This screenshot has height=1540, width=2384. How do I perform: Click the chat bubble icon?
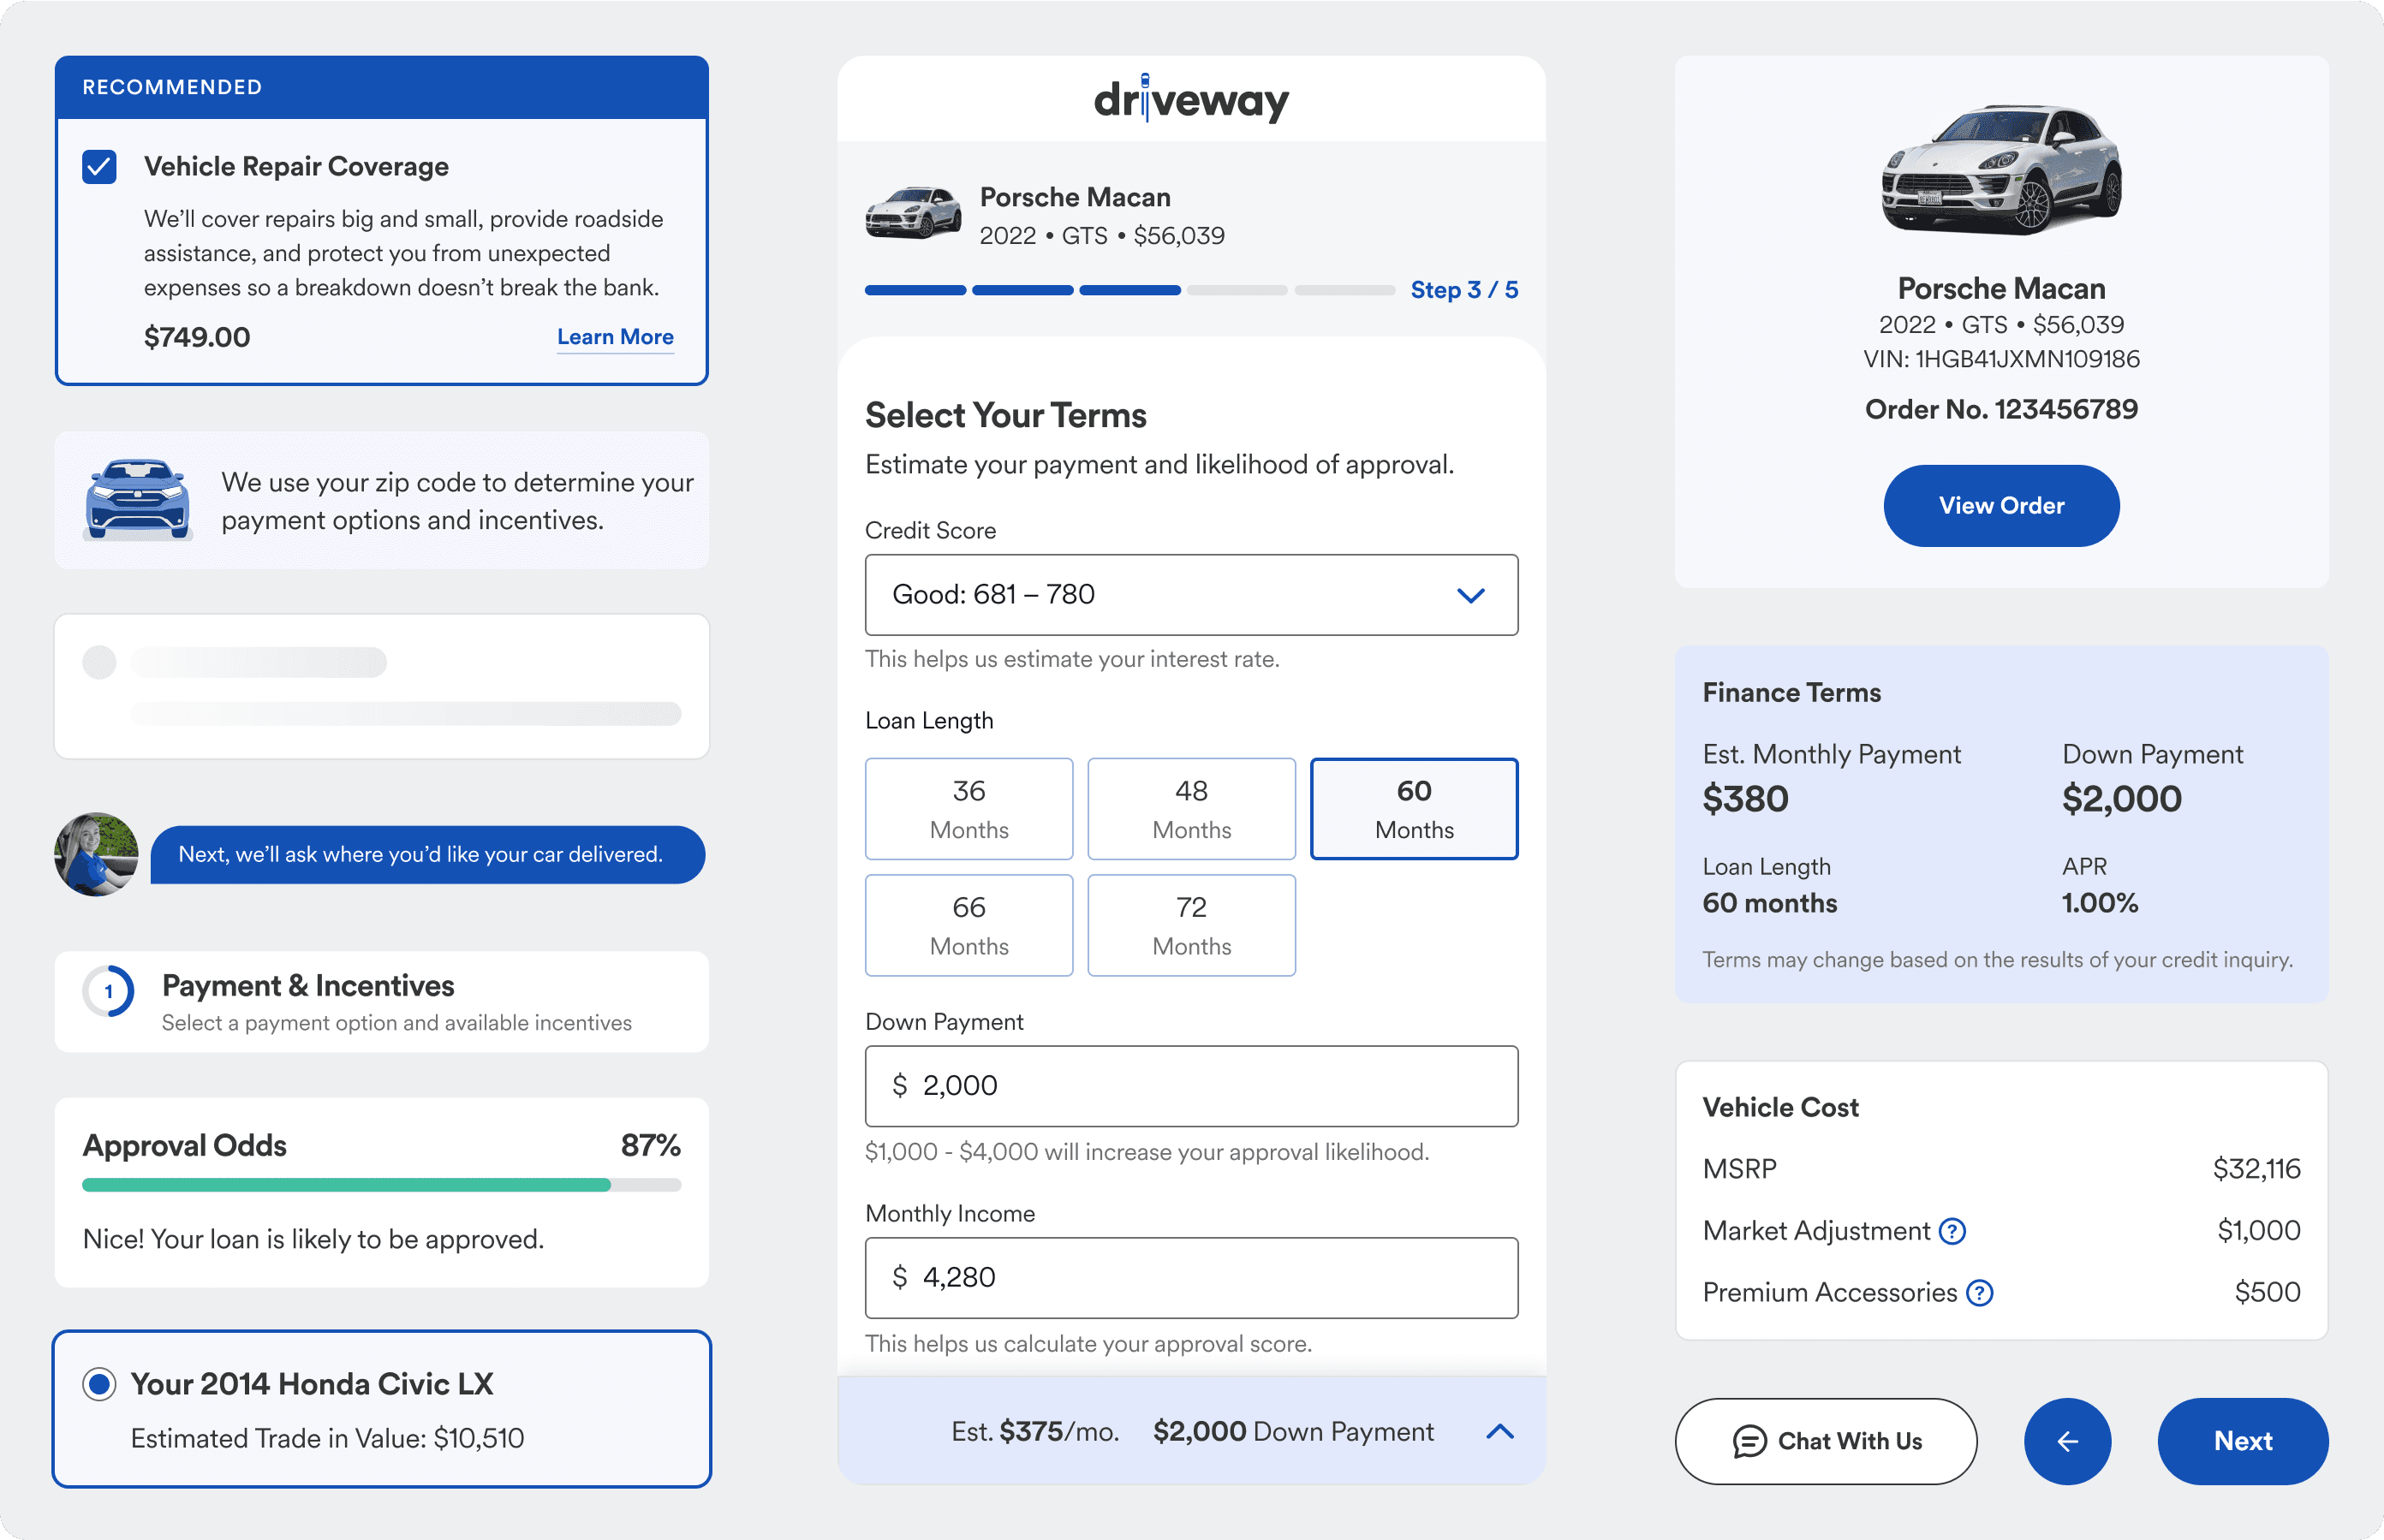(1749, 1441)
